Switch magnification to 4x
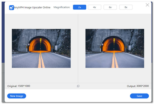Image resolution: width=154 pixels, height=104 pixels. click(x=94, y=7)
